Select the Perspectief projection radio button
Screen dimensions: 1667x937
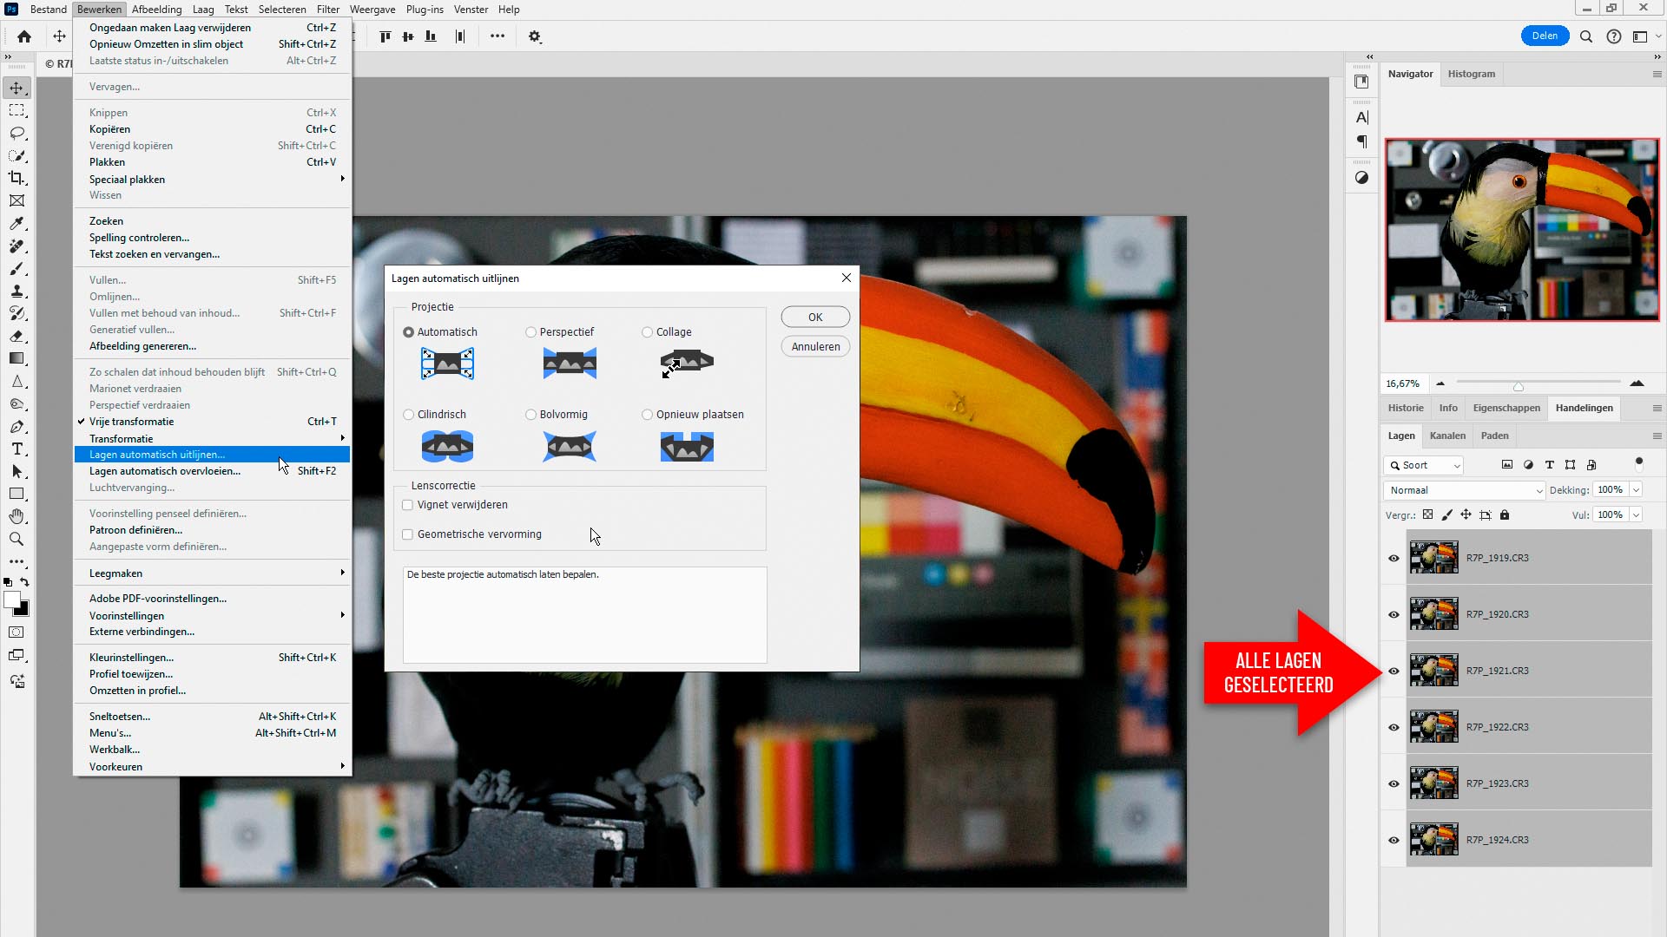click(x=530, y=332)
